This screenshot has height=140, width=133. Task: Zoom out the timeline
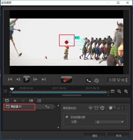click(x=119, y=91)
